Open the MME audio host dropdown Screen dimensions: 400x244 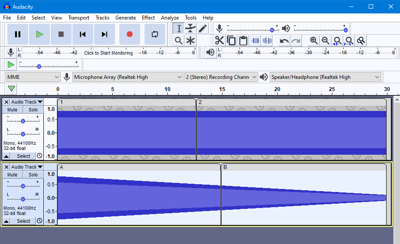tap(33, 77)
